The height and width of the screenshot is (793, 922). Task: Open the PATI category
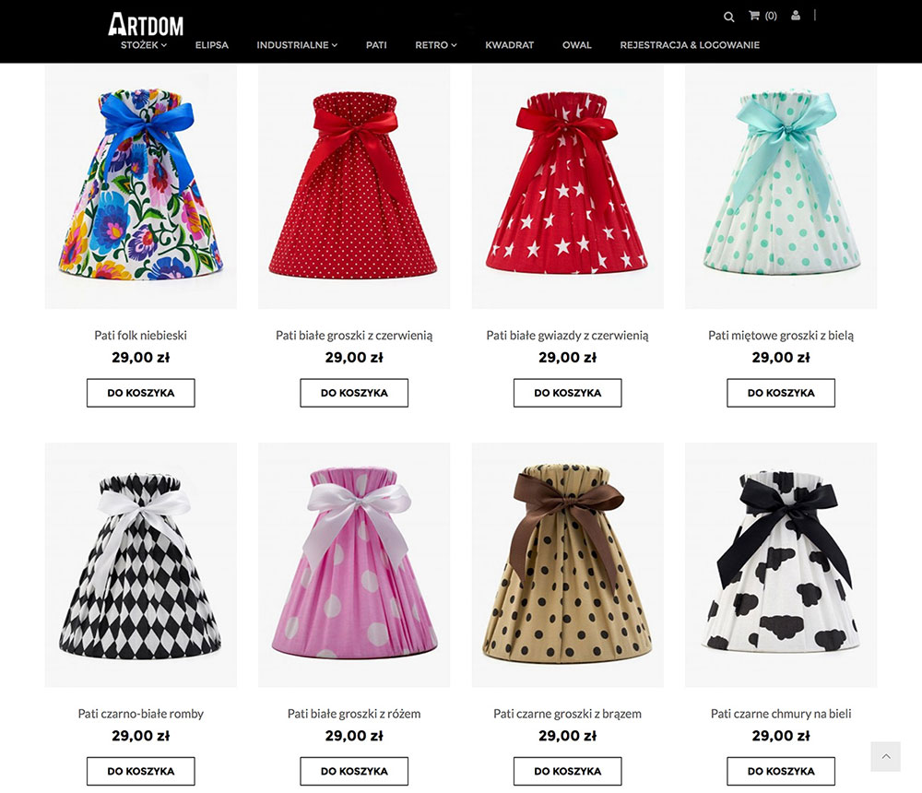click(x=376, y=44)
